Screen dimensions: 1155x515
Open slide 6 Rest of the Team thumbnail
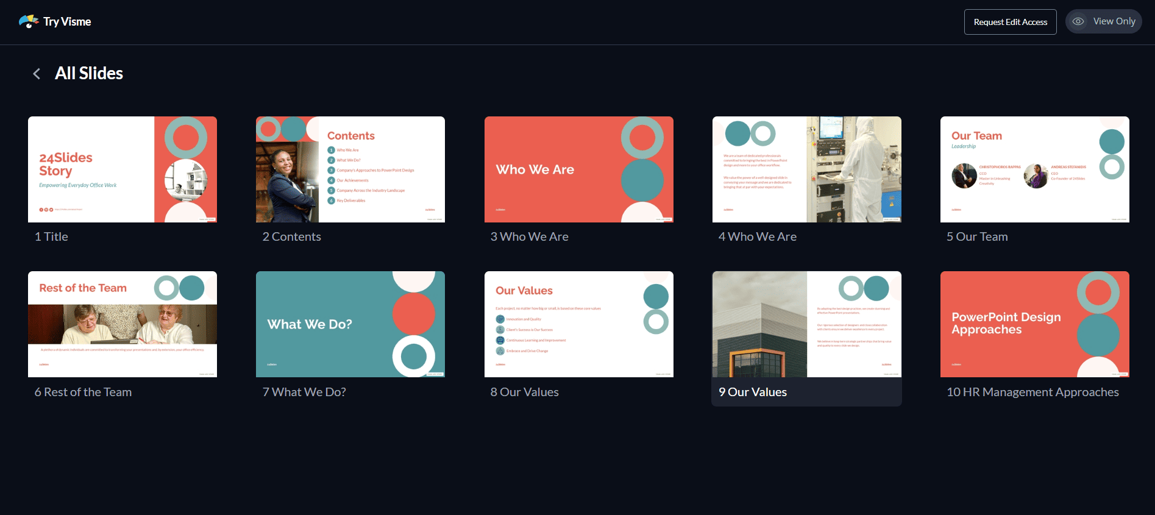click(x=123, y=324)
